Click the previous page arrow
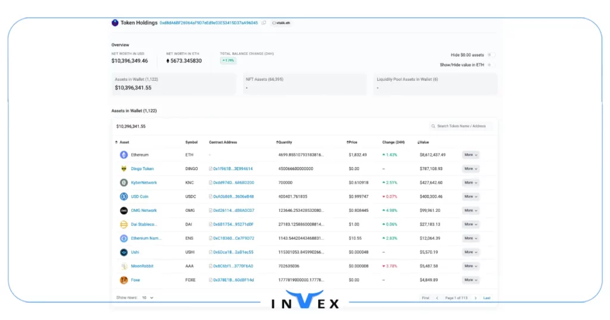This screenshot has height=320, width=610. 437,298
